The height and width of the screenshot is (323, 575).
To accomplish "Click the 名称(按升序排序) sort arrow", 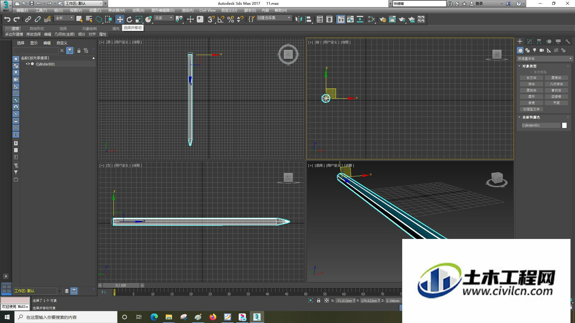I will click(93, 58).
